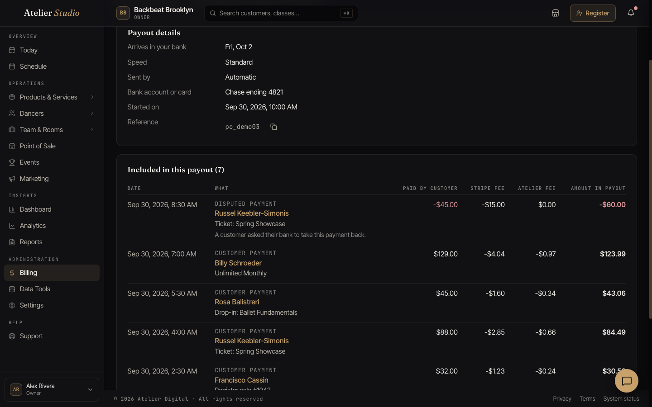Open the Analytics menu item
Image resolution: width=652 pixels, height=407 pixels.
pos(52,226)
